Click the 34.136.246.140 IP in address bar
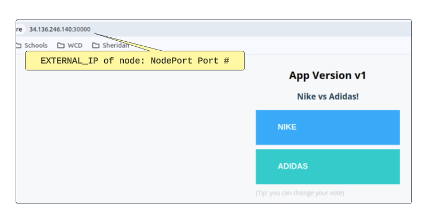The image size is (438, 223). tap(50, 29)
